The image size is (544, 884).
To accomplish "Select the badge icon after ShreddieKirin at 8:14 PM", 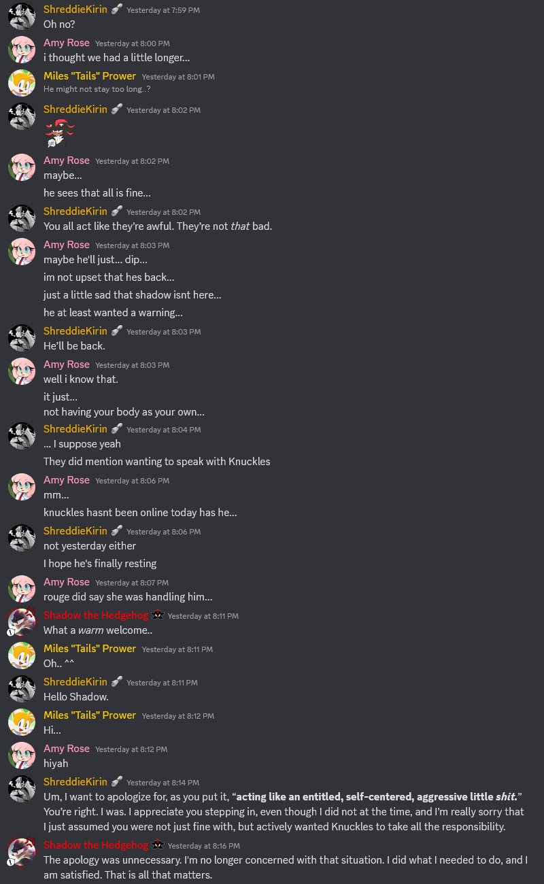I will coord(117,782).
